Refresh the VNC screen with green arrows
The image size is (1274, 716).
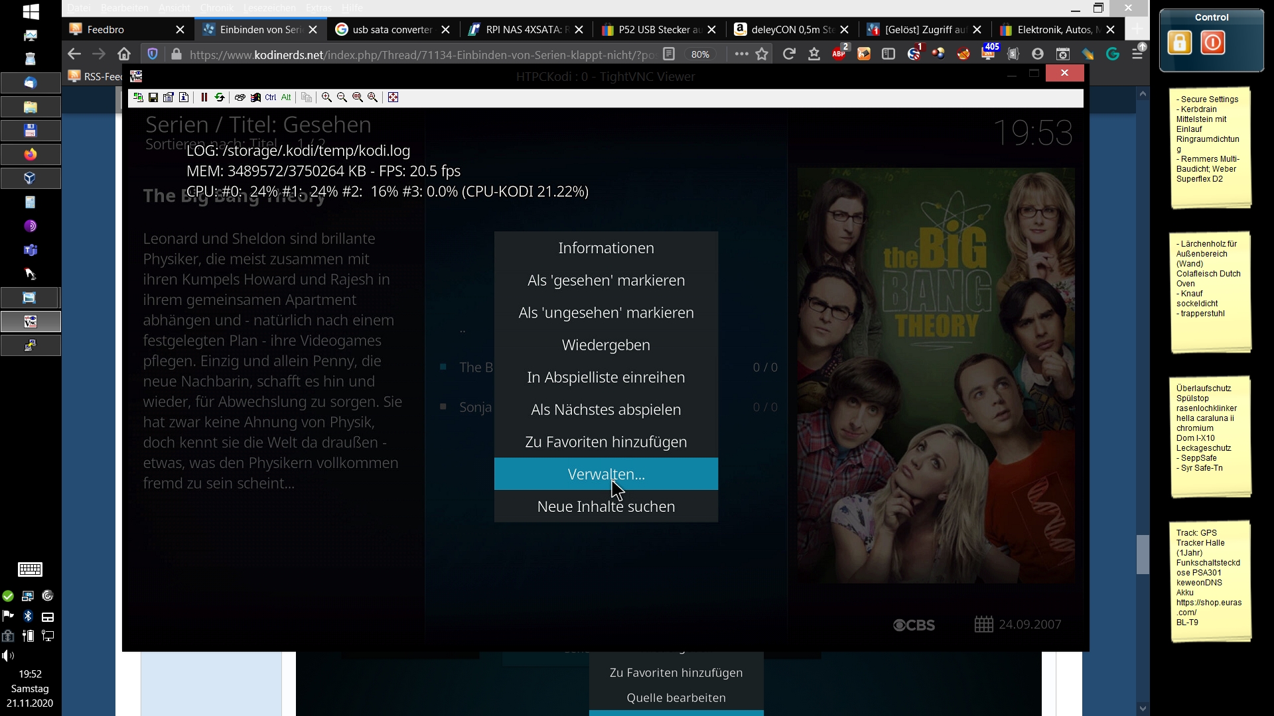[220, 97]
